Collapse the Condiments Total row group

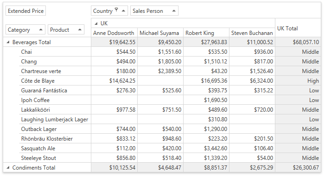coord(8,168)
